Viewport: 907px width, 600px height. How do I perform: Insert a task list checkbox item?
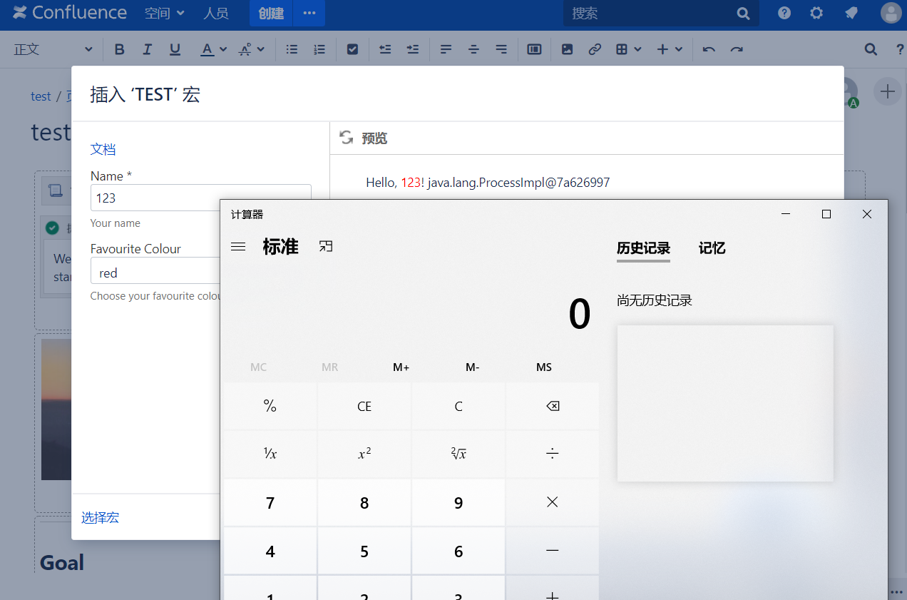point(352,49)
